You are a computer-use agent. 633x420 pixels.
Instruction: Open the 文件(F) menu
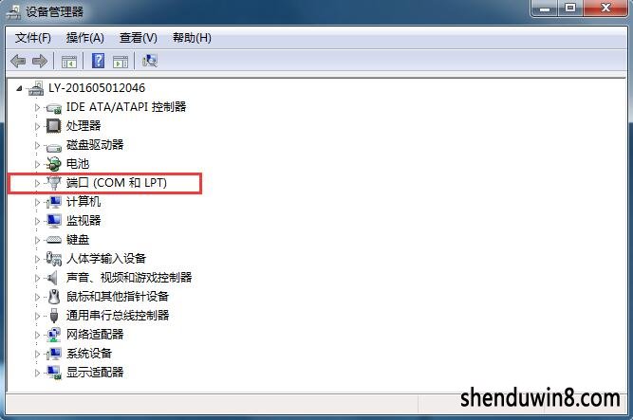pos(32,38)
